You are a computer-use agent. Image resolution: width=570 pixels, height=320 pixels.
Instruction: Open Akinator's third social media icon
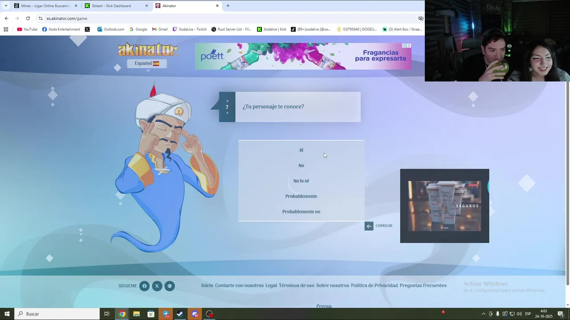click(x=169, y=286)
